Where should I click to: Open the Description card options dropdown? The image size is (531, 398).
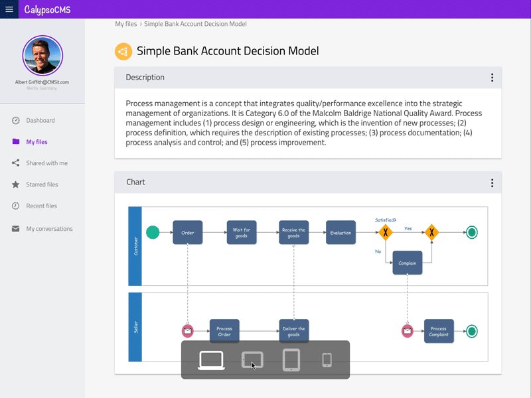[492, 77]
